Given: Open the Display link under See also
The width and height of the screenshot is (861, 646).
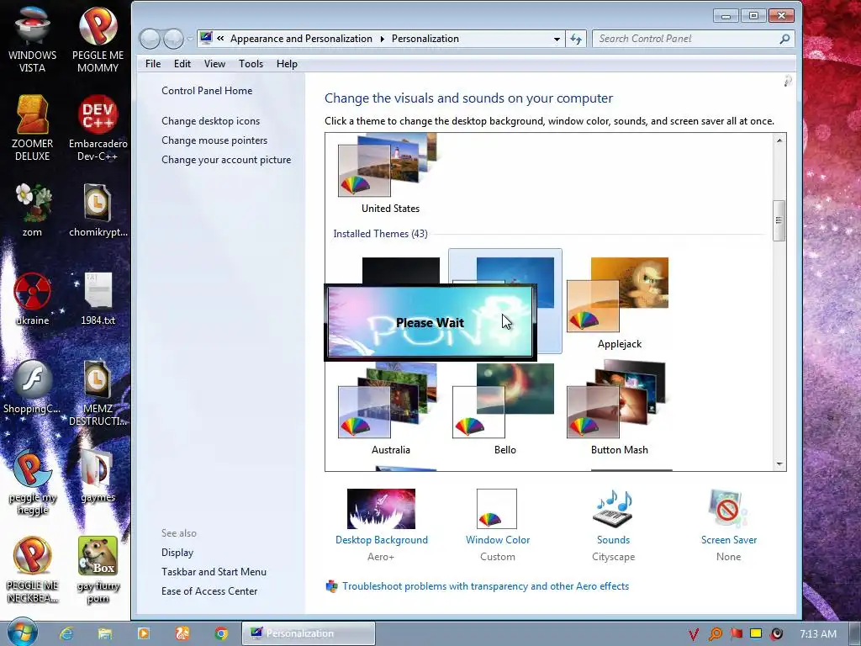Looking at the screenshot, I should [177, 552].
